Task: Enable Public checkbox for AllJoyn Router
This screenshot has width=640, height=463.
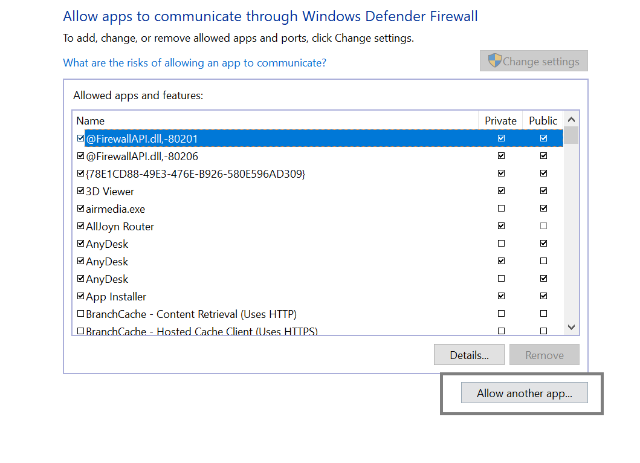Action: [543, 226]
